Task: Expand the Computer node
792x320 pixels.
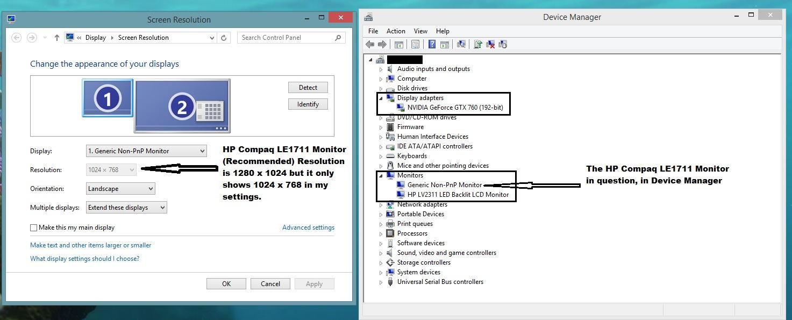Action: tap(381, 79)
